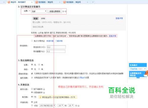
Task: Select 设定 start time radio
Action: pyautogui.click(x=32, y=105)
